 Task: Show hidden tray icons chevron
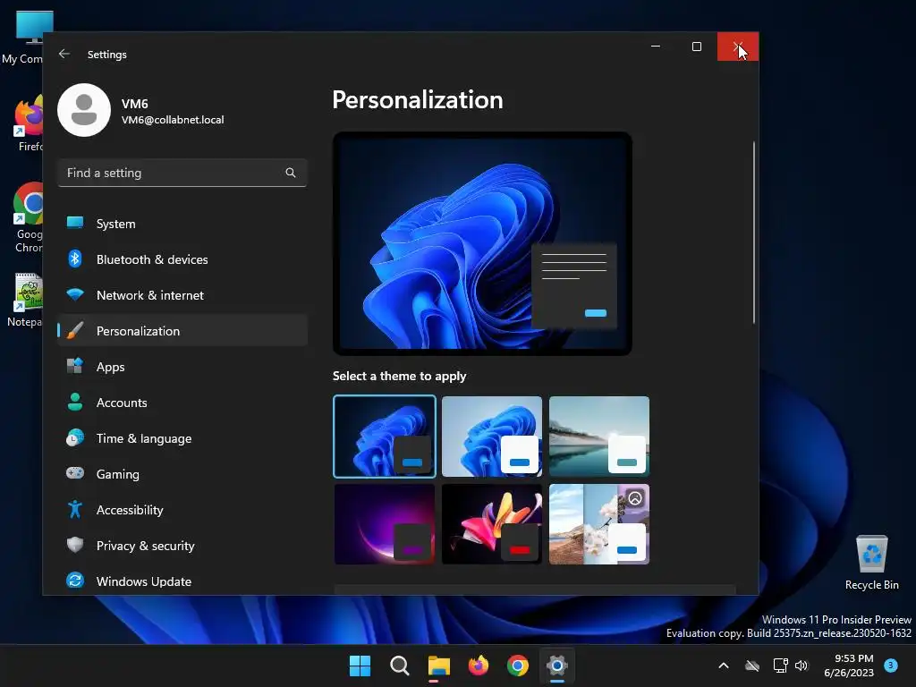coord(723,666)
